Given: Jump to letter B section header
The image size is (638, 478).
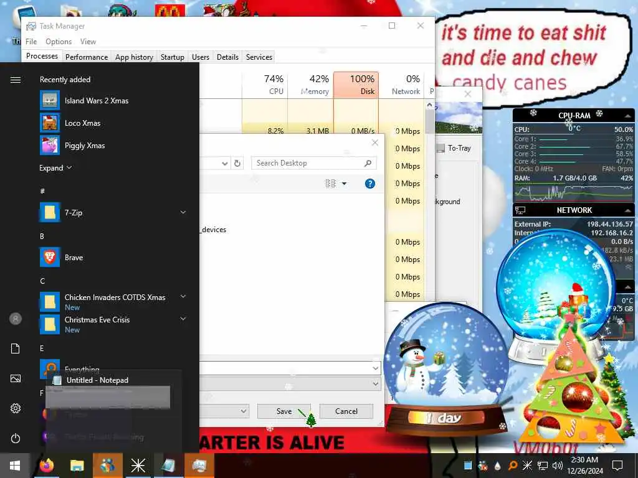Looking at the screenshot, I should (42, 236).
